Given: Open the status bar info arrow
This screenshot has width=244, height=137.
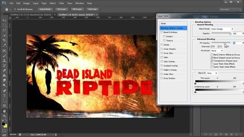Looking at the screenshot, I should coord(56,135).
